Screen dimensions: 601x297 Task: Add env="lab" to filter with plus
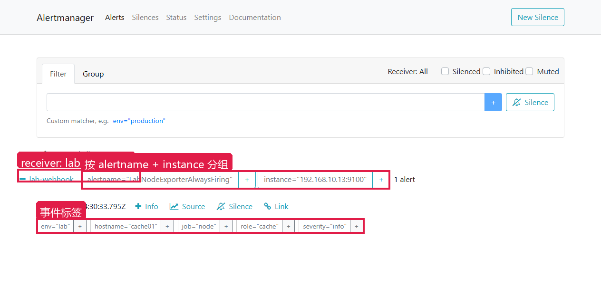pyautogui.click(x=80, y=226)
